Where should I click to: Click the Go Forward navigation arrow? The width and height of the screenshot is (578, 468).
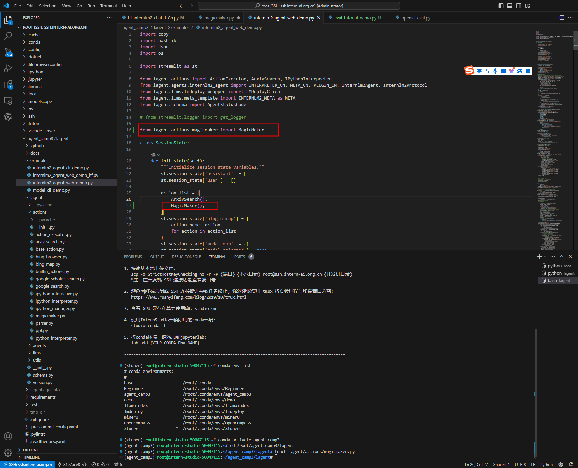tap(191, 6)
